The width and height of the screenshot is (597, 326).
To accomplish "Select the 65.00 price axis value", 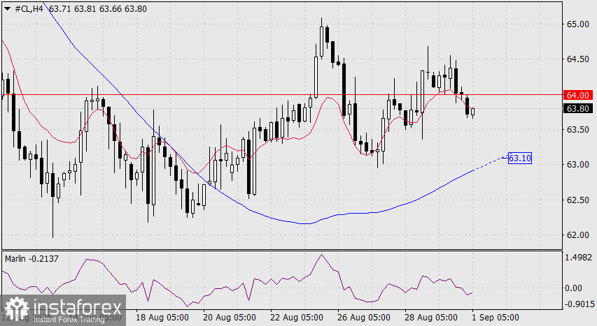I will tap(577, 24).
